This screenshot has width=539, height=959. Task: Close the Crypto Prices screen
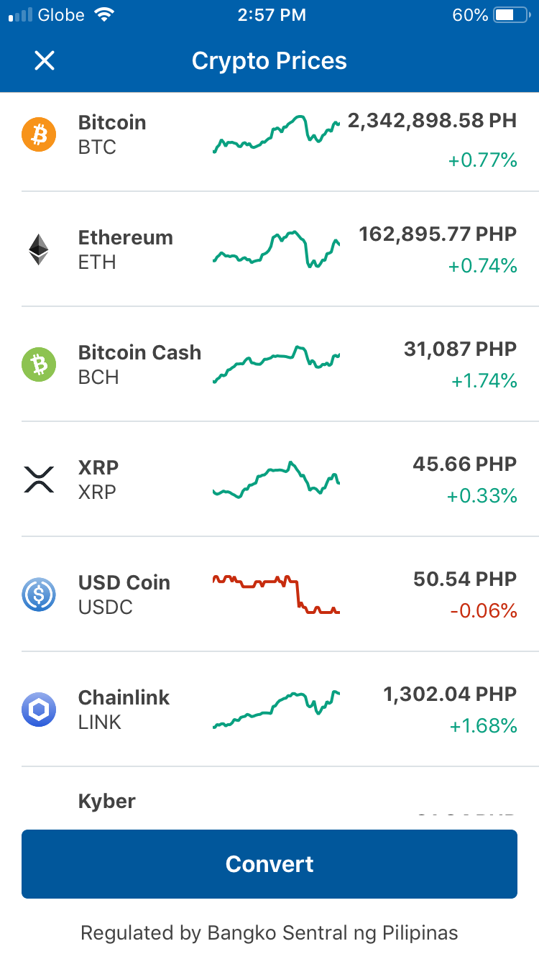tap(45, 61)
